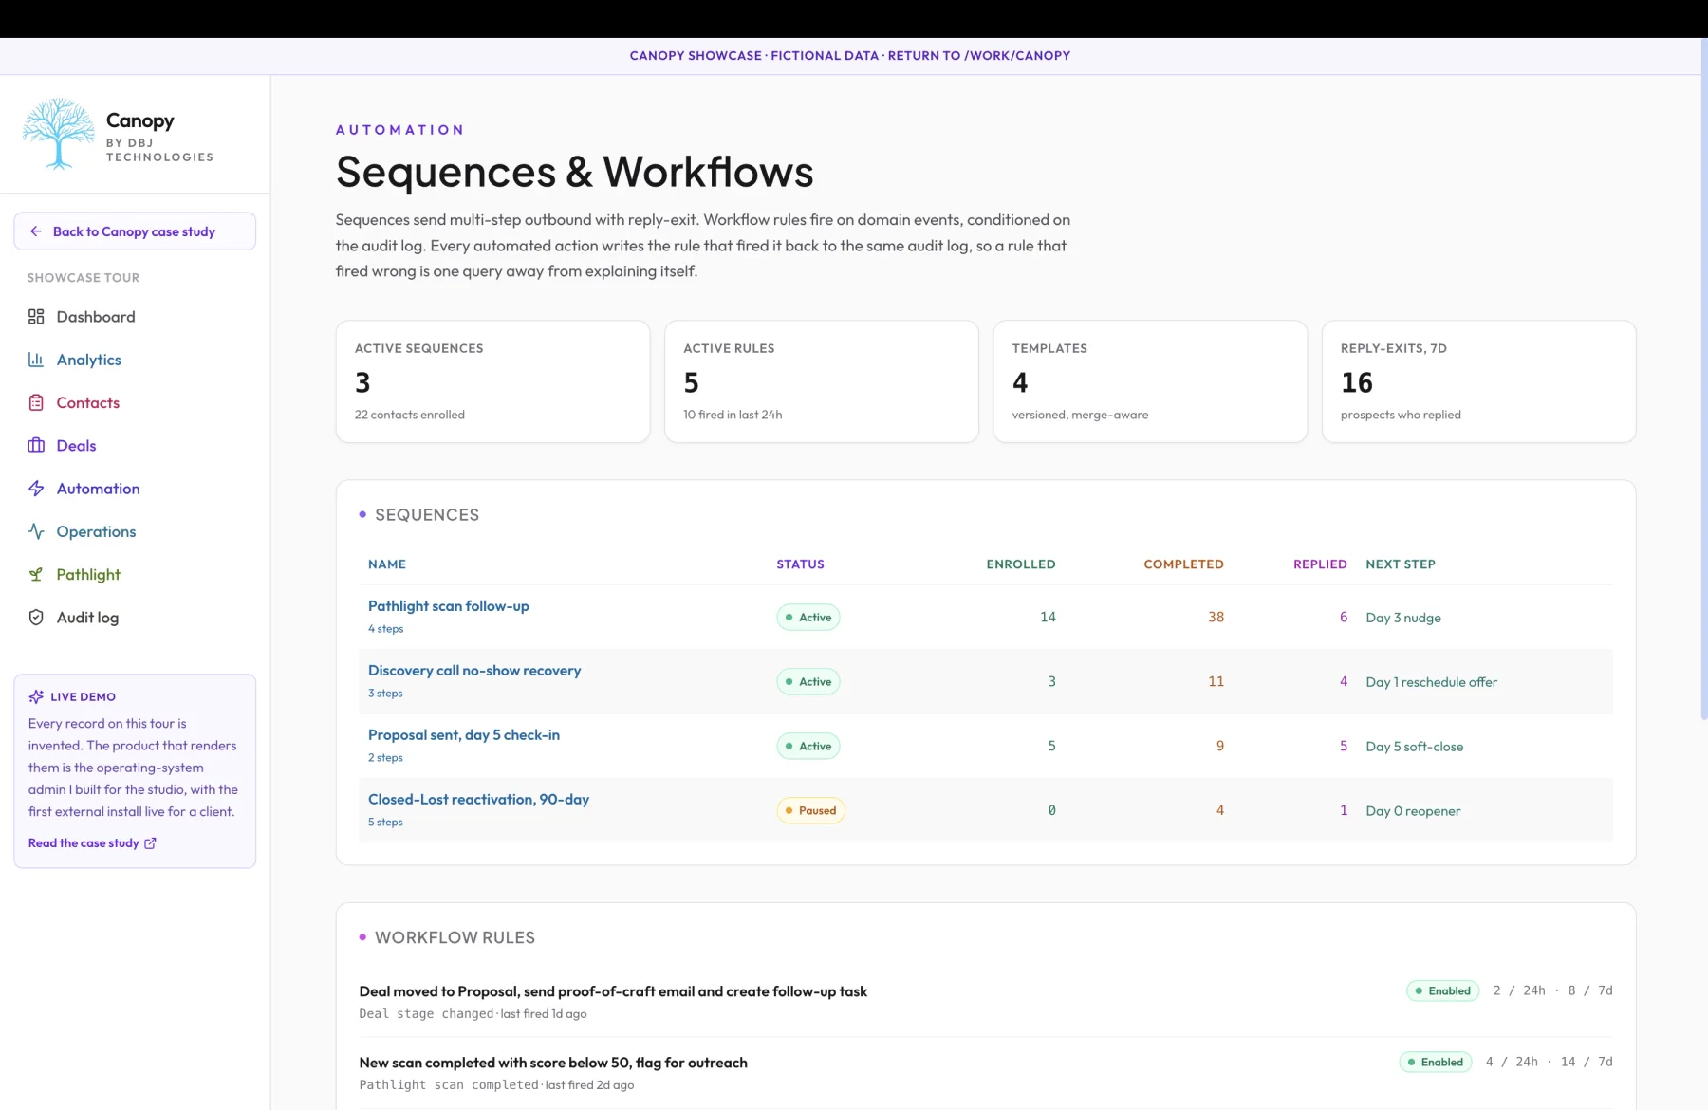Screen dimensions: 1708x1110
Task: Click Enabled badge on New scan completed rule
Action: pos(1435,1062)
